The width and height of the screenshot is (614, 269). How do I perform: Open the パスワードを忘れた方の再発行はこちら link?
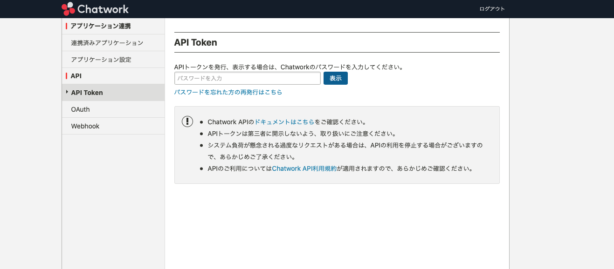(228, 92)
